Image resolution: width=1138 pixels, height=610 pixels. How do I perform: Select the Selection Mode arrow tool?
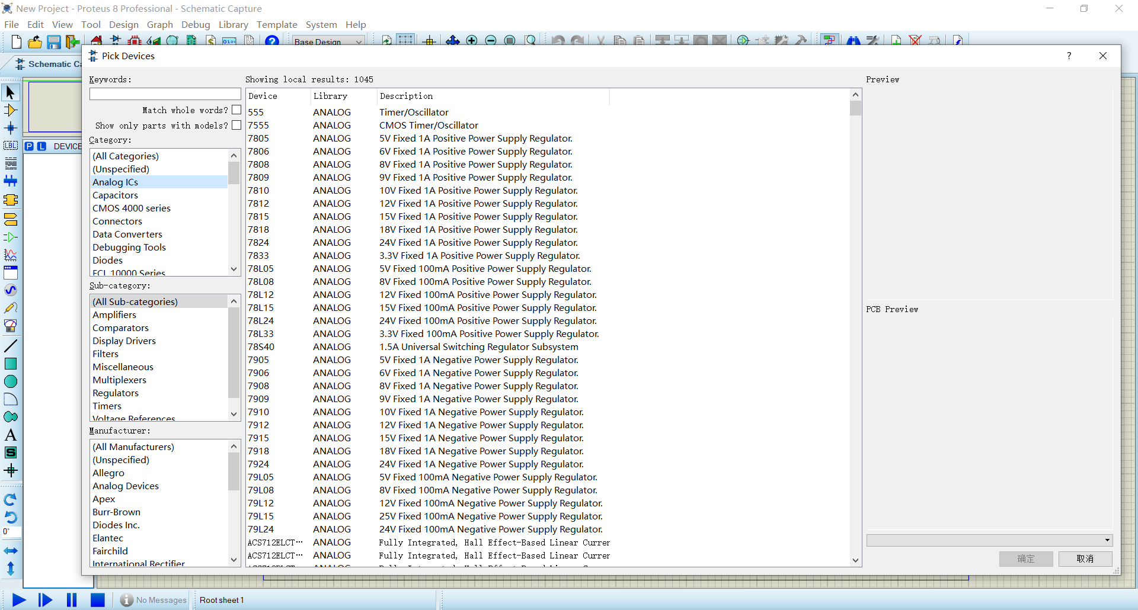point(11,92)
